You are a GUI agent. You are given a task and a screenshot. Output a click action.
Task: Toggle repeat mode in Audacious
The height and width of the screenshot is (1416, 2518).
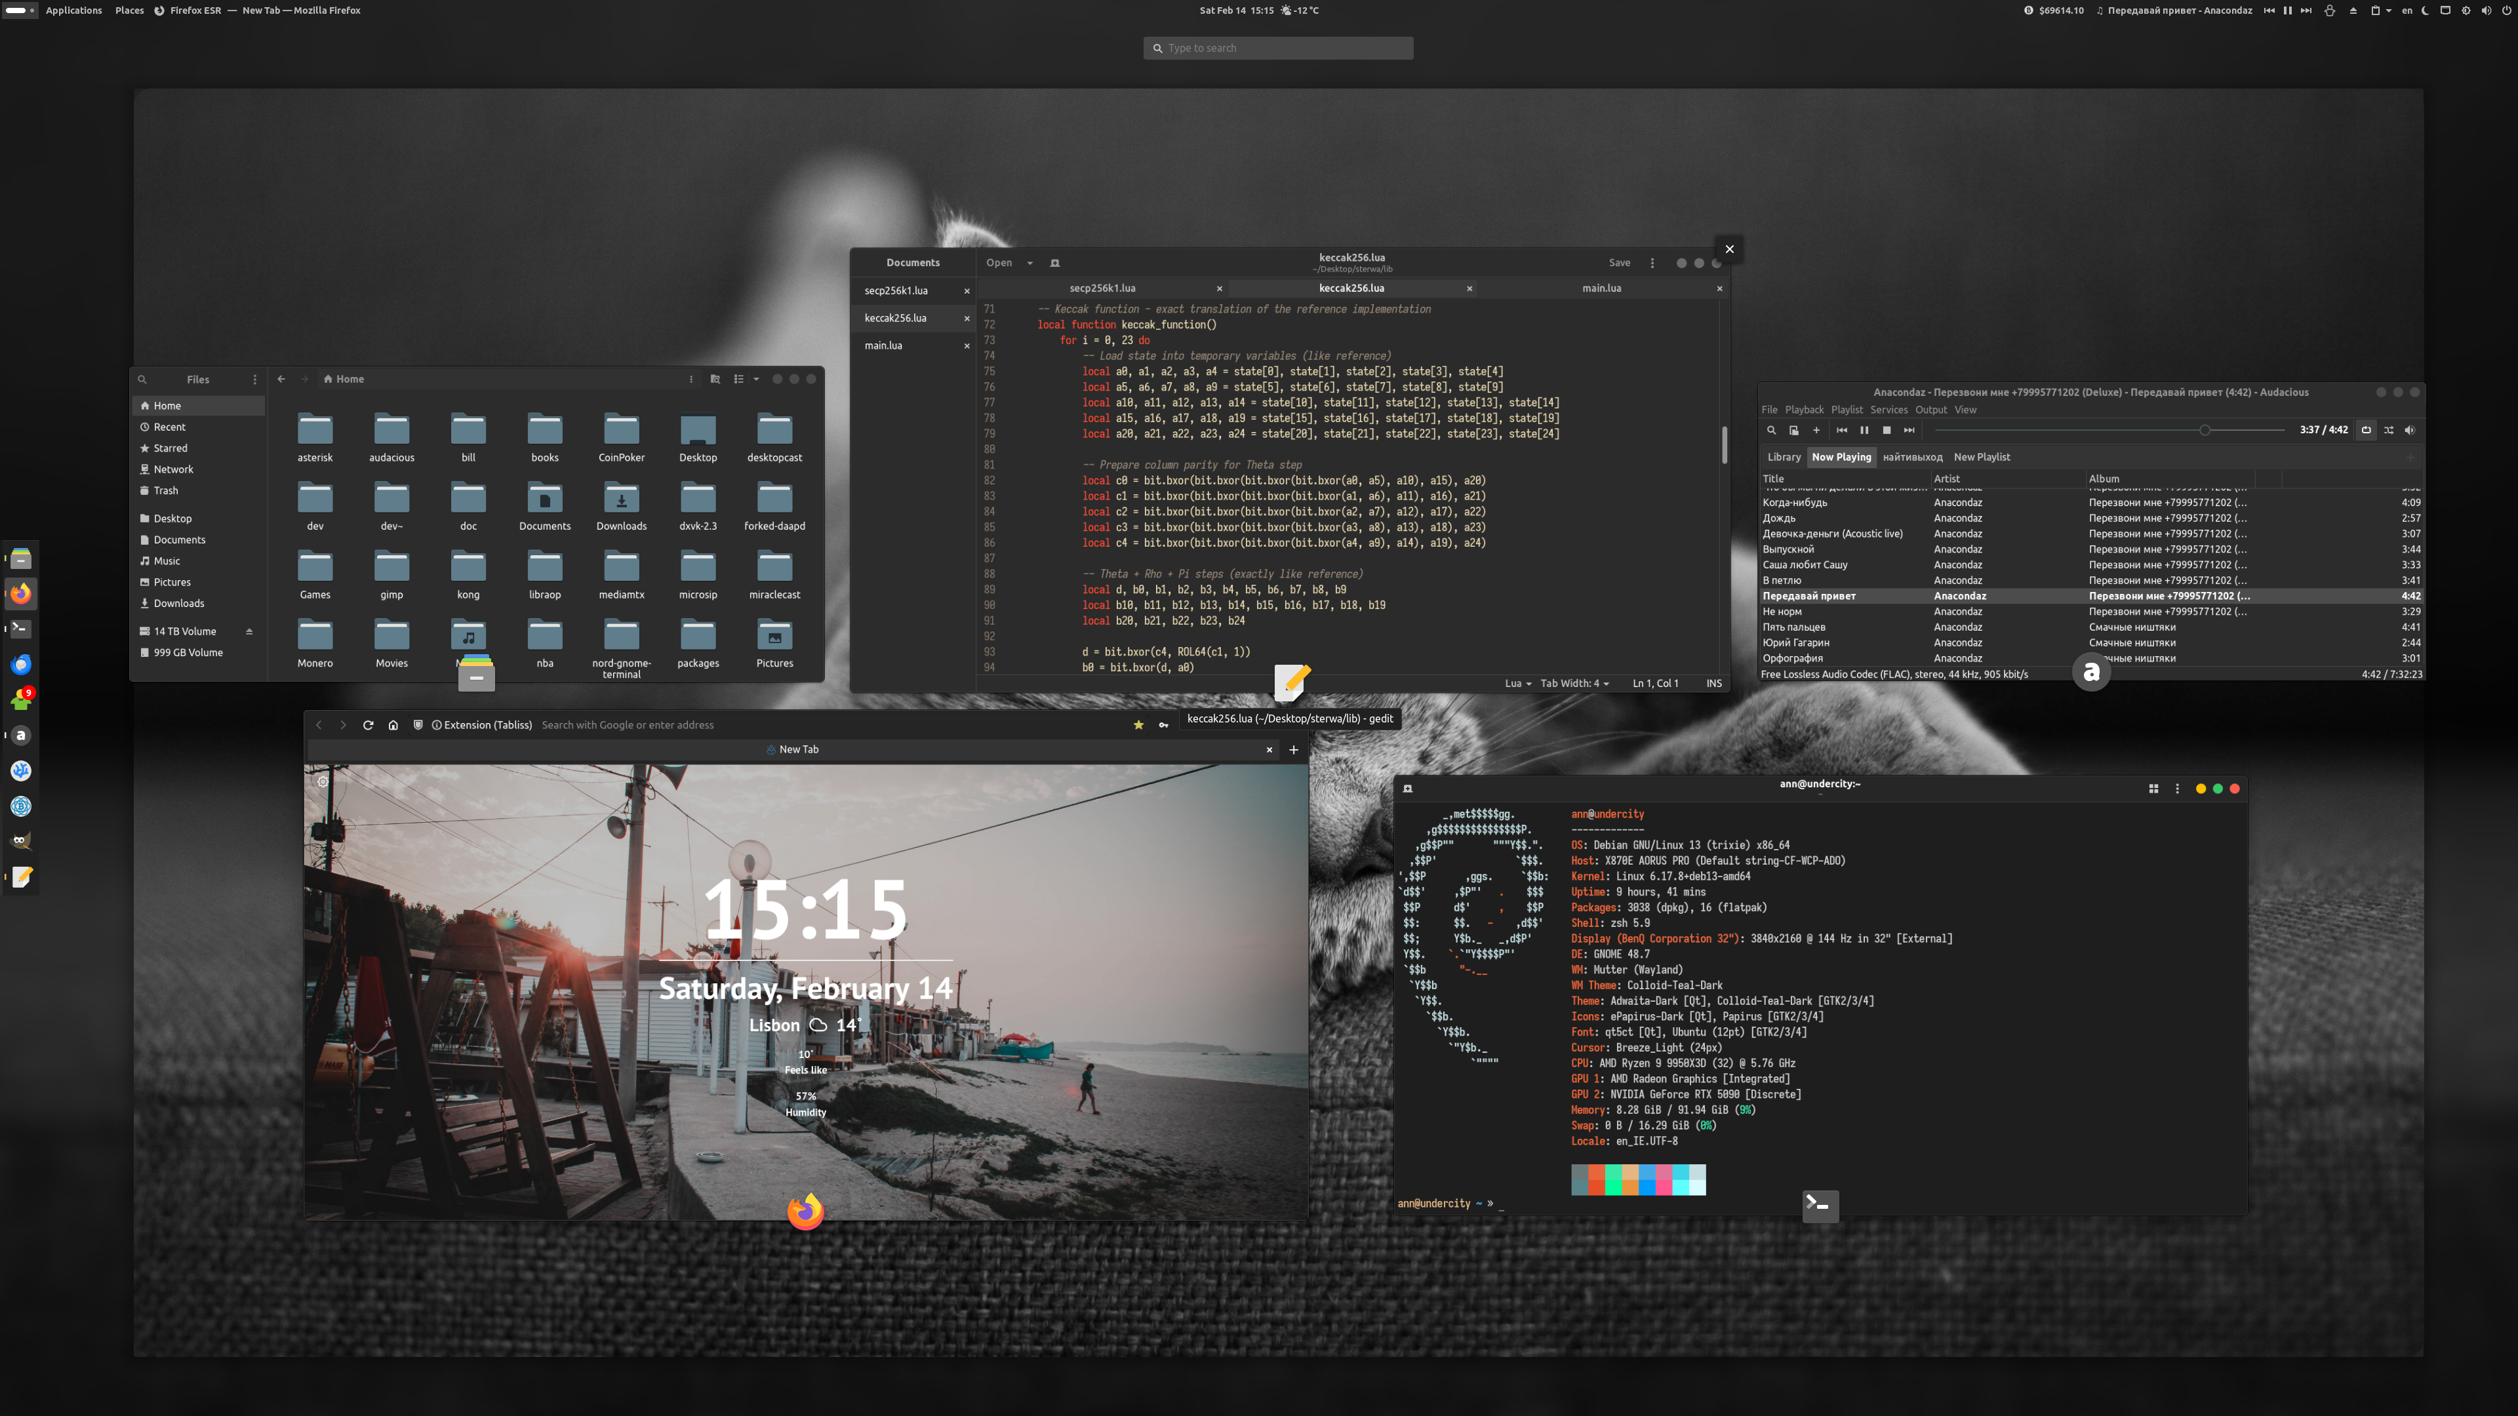pyautogui.click(x=2365, y=430)
